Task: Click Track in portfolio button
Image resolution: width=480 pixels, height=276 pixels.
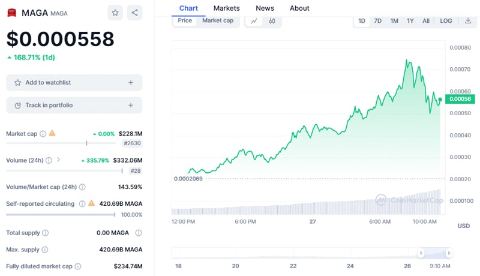Action: point(74,106)
